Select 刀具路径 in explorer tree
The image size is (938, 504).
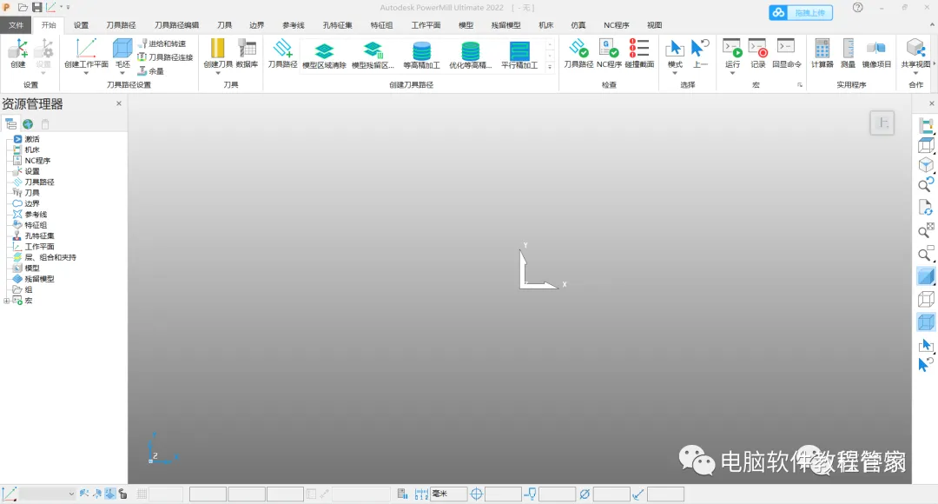(x=39, y=182)
